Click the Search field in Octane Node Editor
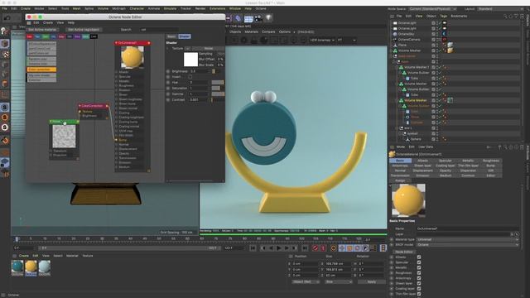This screenshot has width=530, height=298. tap(159, 30)
